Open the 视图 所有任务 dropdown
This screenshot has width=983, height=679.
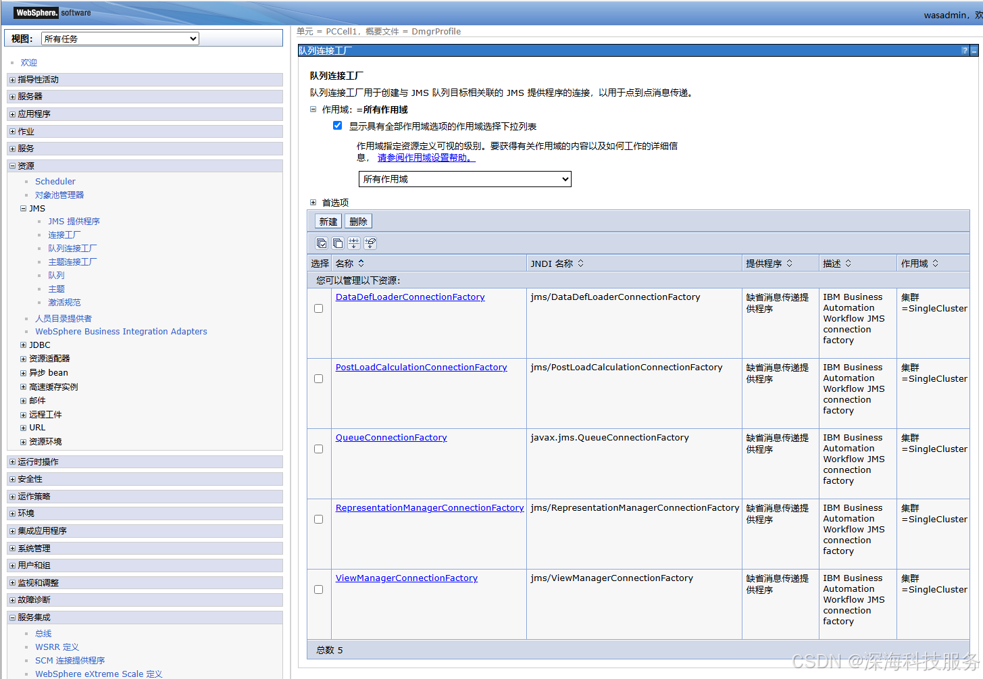click(x=120, y=39)
